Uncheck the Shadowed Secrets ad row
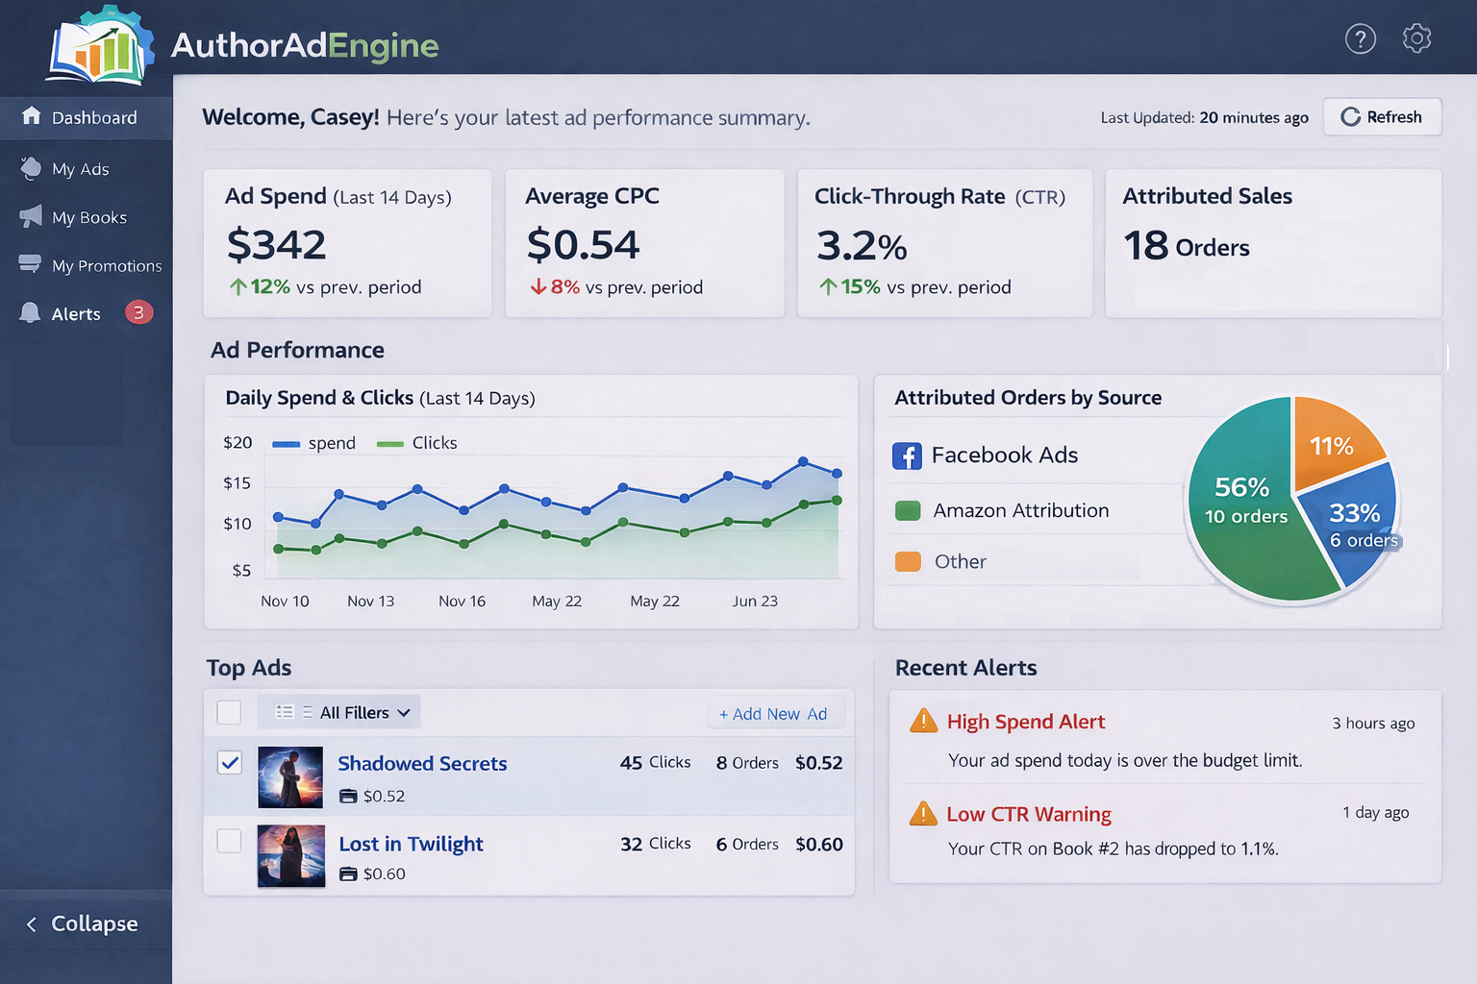This screenshot has height=984, width=1477. (x=229, y=762)
